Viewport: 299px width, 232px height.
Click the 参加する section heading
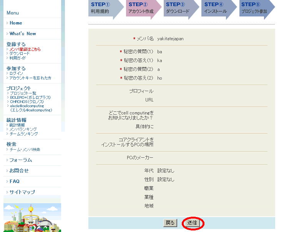[x=16, y=69]
